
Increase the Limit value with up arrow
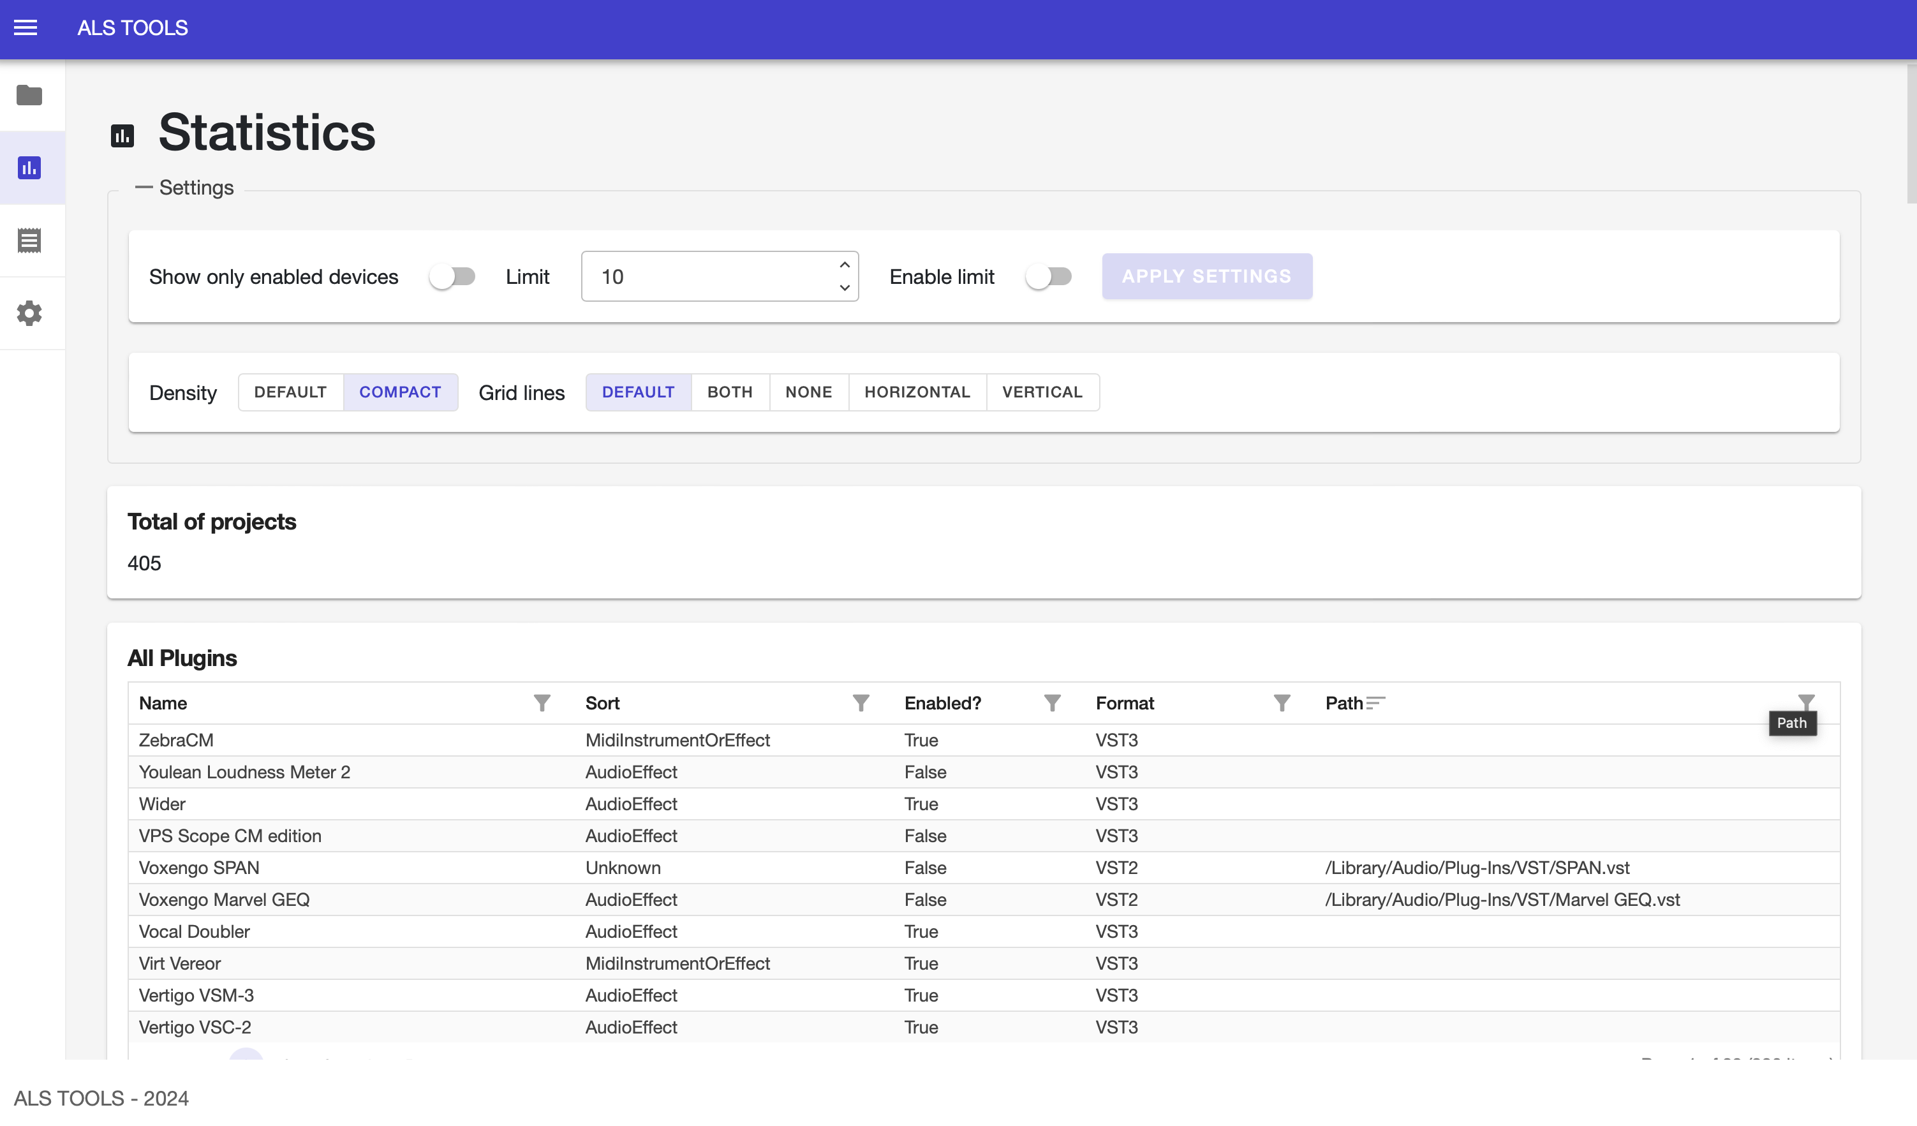845,265
